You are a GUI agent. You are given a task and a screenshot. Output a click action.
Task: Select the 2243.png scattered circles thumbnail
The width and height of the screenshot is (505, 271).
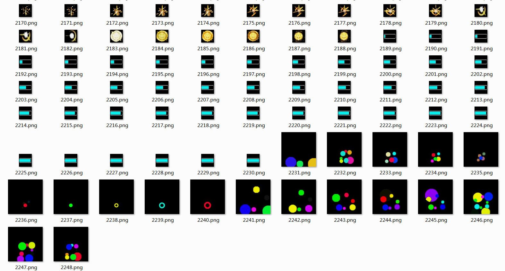[344, 197]
